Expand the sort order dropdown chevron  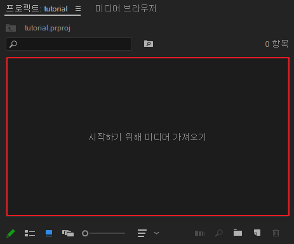pyautogui.click(x=156, y=233)
